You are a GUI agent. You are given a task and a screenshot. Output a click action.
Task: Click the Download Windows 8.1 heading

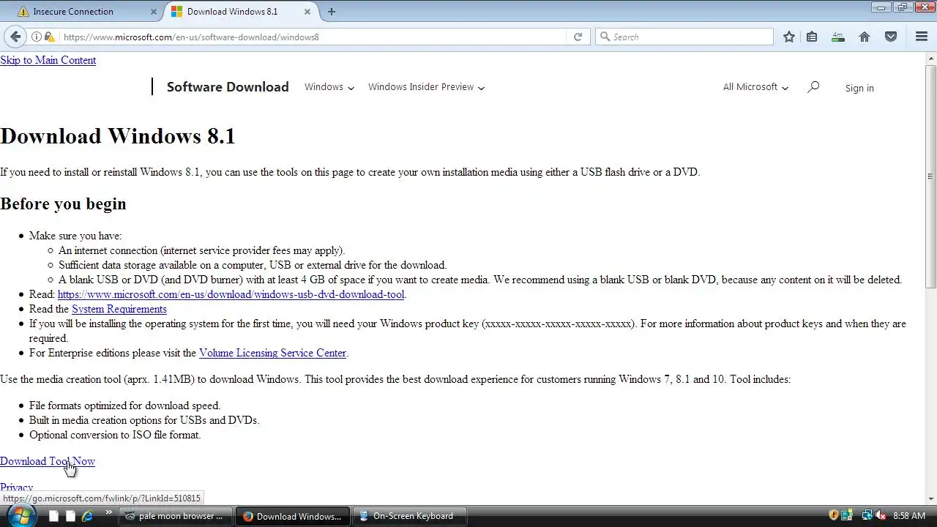coord(118,136)
